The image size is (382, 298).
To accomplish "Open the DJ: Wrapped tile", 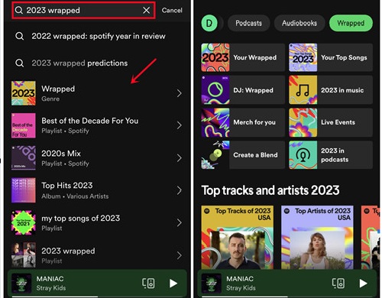I will [x=243, y=90].
